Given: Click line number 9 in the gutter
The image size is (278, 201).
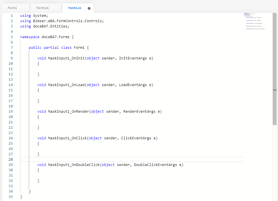Looking at the screenshot, I should click(x=11, y=58).
